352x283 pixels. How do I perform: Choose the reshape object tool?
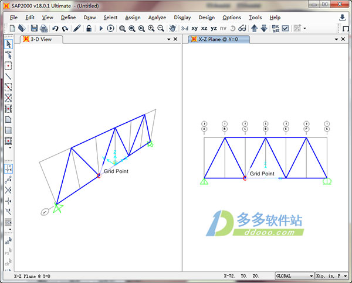click(8, 55)
